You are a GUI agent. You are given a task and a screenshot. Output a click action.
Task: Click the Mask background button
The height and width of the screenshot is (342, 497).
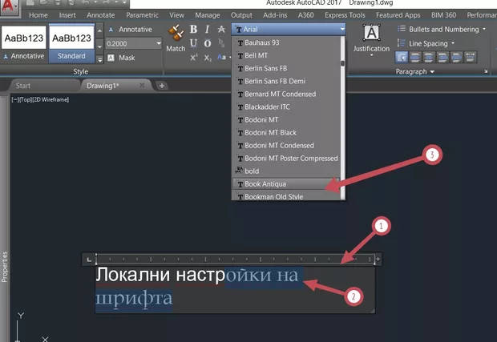(x=121, y=58)
